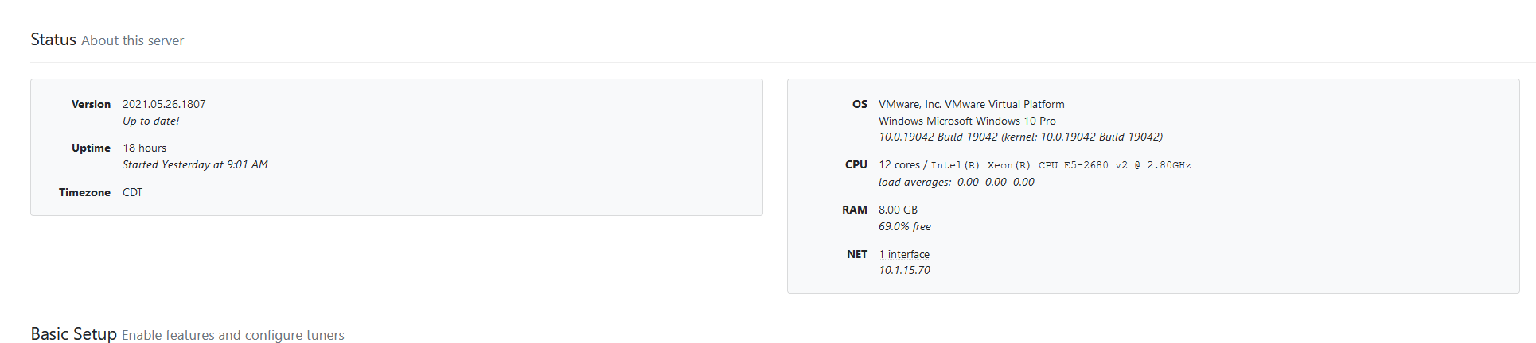Viewport: 1536px width, 343px height.
Task: Click the OS label
Action: (x=860, y=104)
